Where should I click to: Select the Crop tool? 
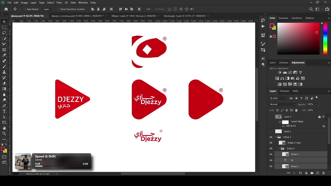4,44
